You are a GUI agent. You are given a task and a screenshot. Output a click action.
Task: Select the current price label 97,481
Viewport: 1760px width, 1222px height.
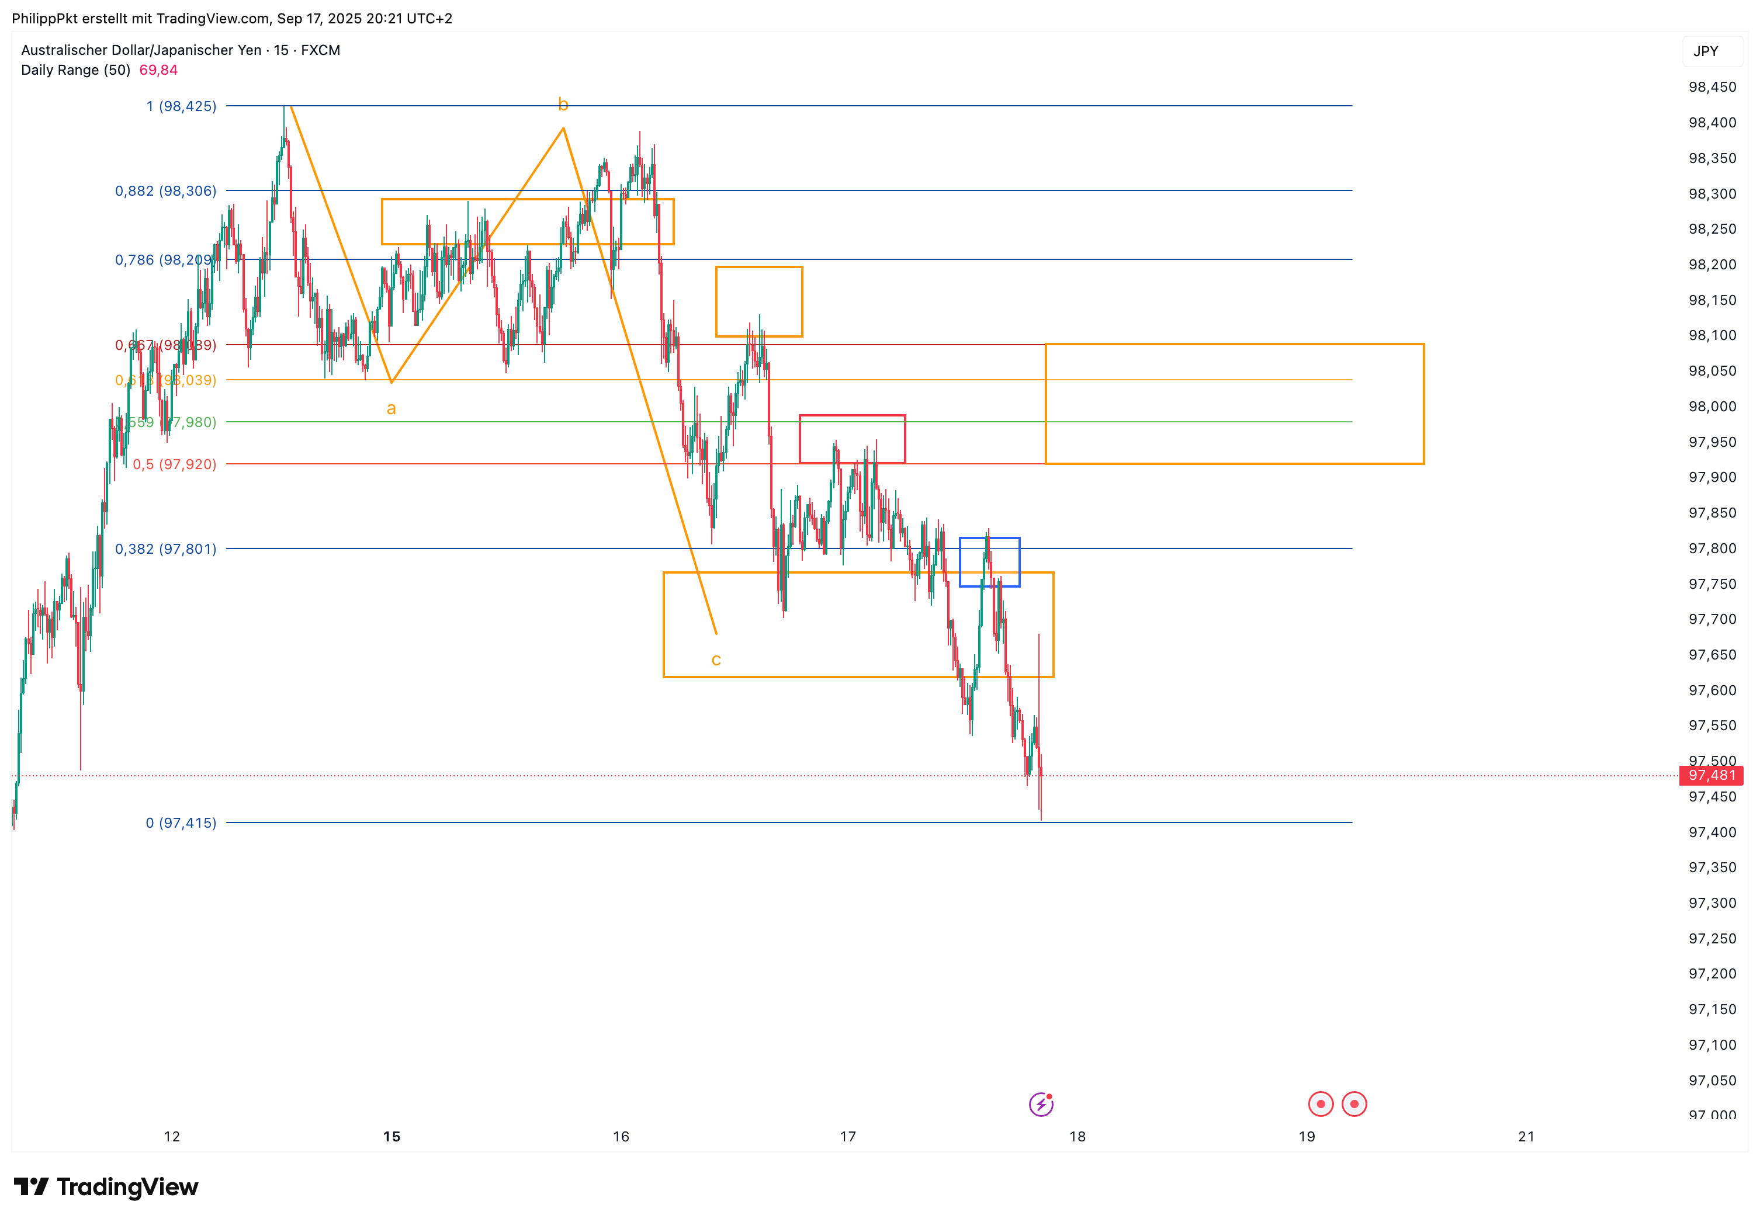tap(1711, 776)
